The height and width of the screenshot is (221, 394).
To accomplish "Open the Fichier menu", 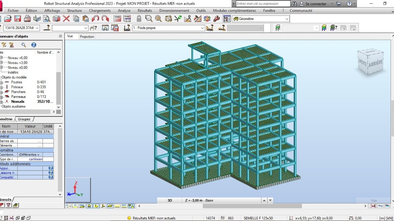I will point(13,10).
